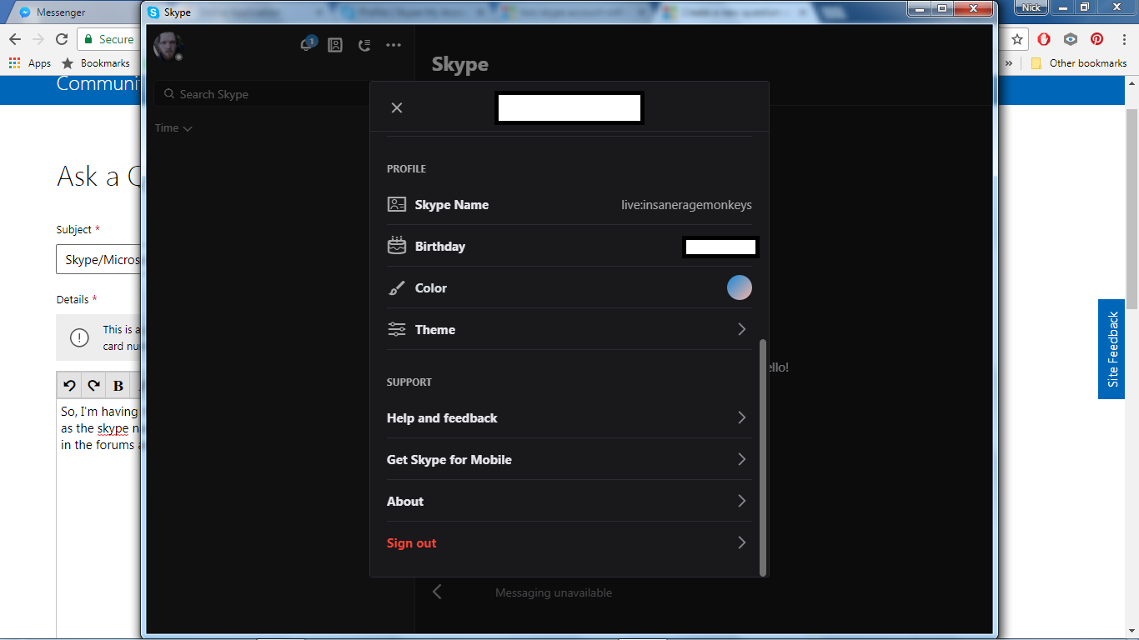Open the Chrome three-dot menu
Viewport: 1139px width, 640px height.
(1124, 39)
